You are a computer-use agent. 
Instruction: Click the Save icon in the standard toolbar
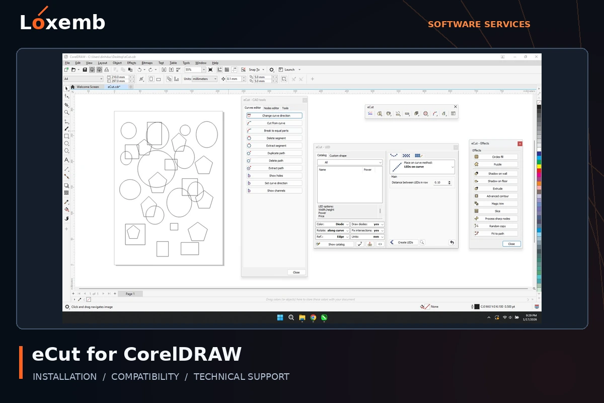pos(85,70)
